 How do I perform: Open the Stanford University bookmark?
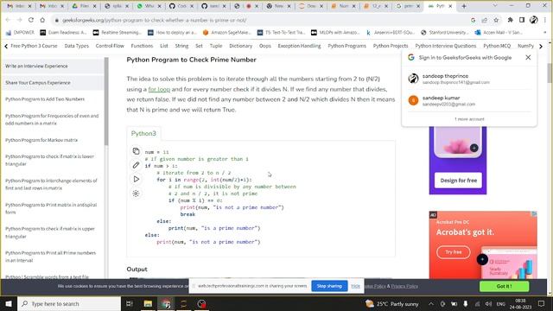coord(444,33)
